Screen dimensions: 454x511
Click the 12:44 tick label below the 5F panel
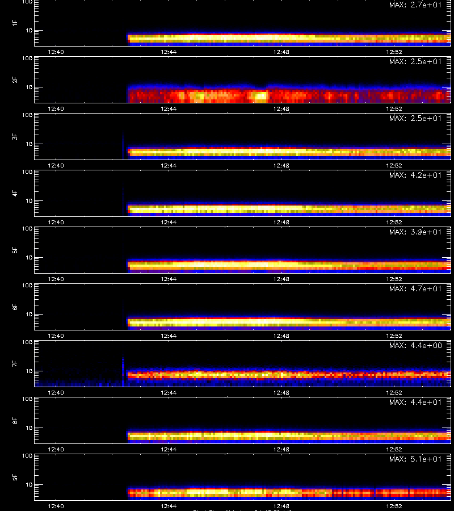169,279
